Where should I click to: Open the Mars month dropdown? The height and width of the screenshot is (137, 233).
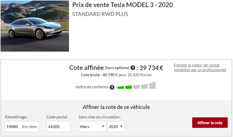pyautogui.click(x=93, y=127)
